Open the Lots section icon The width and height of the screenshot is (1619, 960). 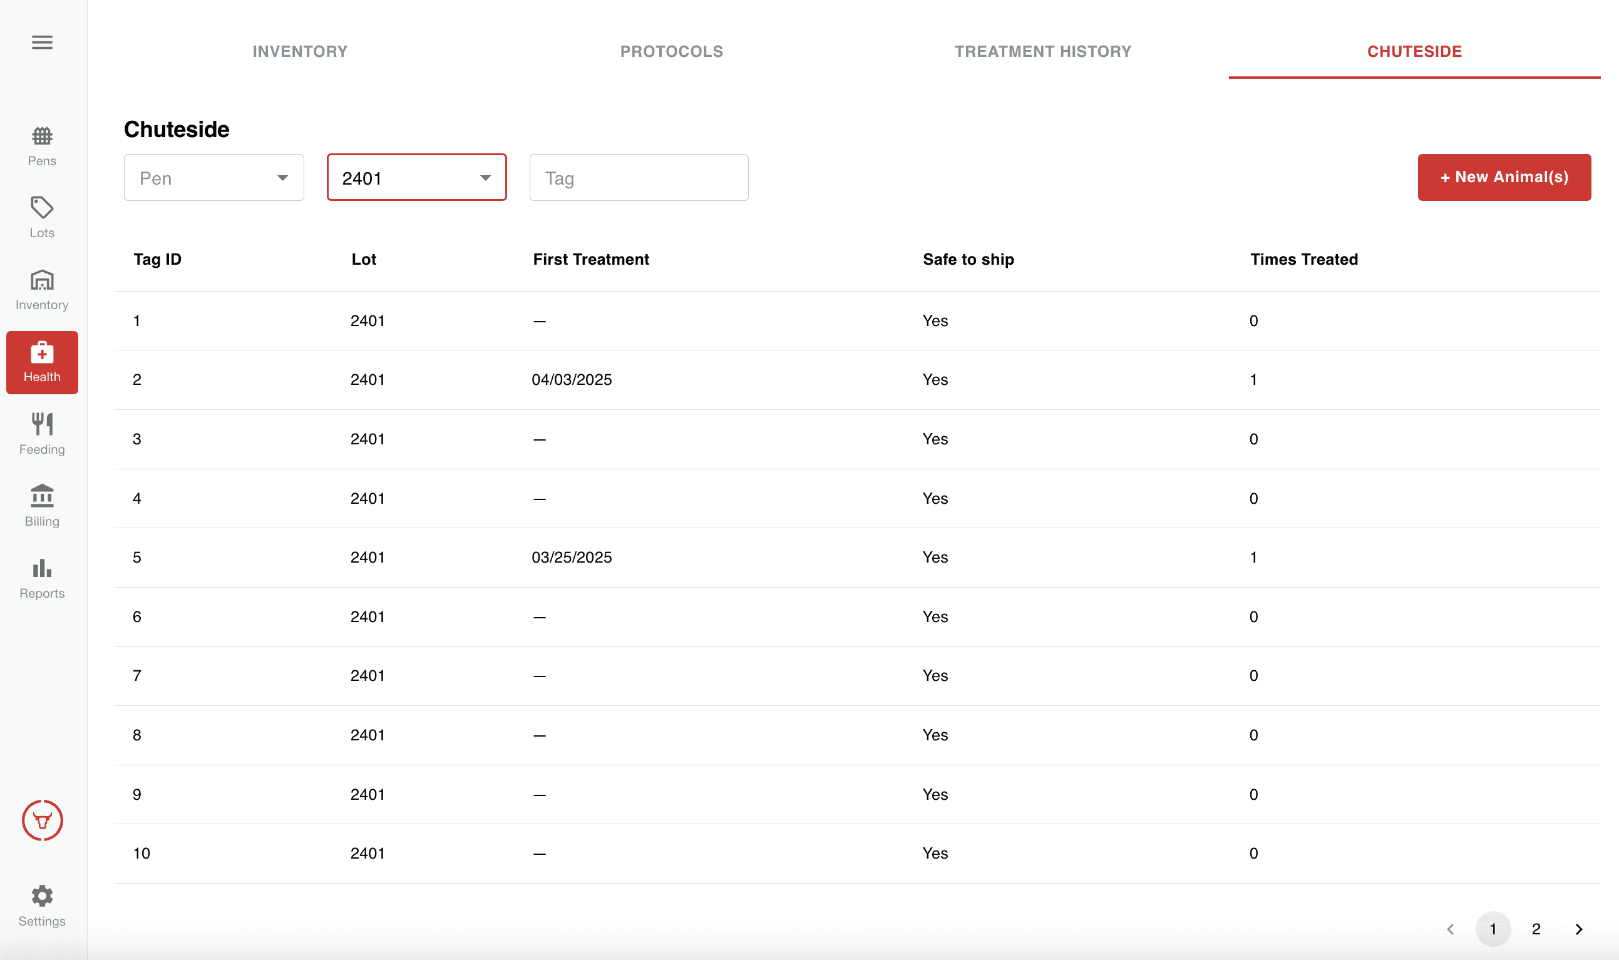pos(42,217)
